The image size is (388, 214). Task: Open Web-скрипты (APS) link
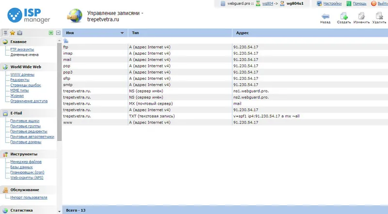pos(27,177)
